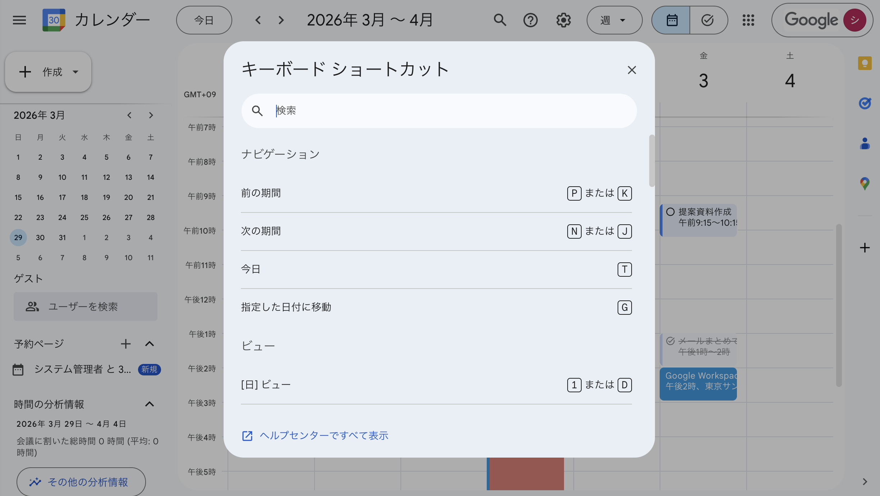Screen dimensions: 880x496
Task: Open the help menu icon
Action: (530, 20)
